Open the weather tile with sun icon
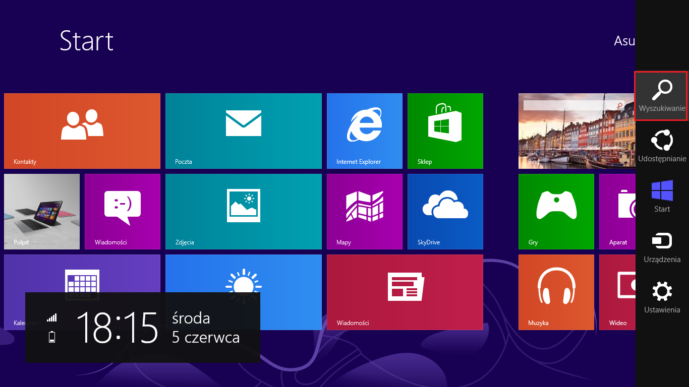Image resolution: width=689 pixels, height=387 pixels. 244,273
